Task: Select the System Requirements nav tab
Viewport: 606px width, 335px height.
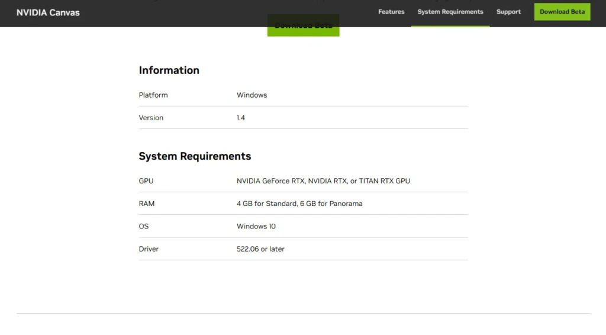Action: pos(450,12)
